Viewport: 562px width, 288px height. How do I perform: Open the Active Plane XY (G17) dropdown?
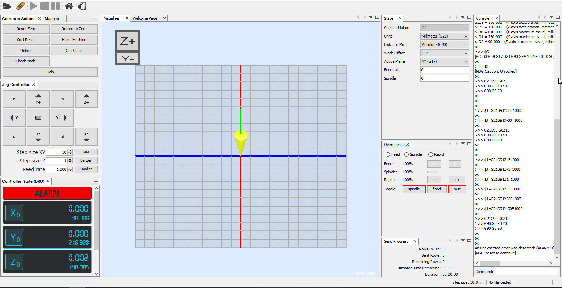[445, 61]
